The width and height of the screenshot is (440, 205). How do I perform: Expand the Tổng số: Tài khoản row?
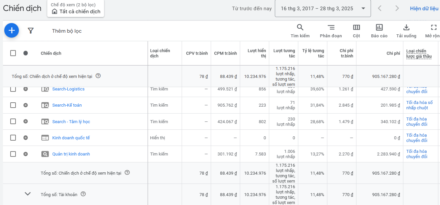28,194
